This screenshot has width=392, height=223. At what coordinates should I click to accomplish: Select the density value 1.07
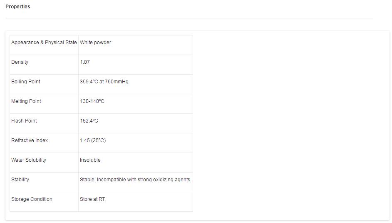coord(84,62)
